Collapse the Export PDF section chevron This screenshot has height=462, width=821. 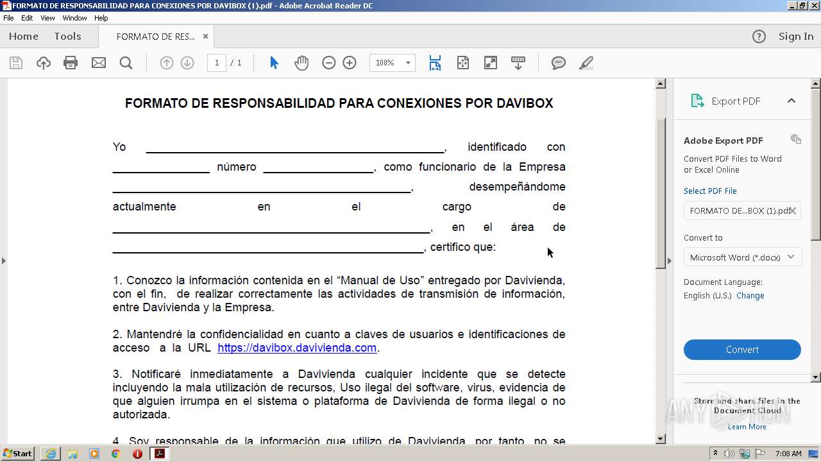pyautogui.click(x=791, y=101)
